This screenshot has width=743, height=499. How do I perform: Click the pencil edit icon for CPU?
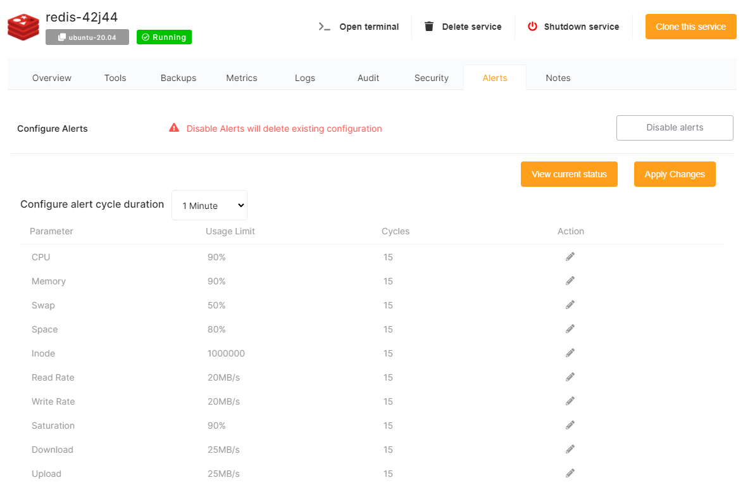tap(570, 256)
